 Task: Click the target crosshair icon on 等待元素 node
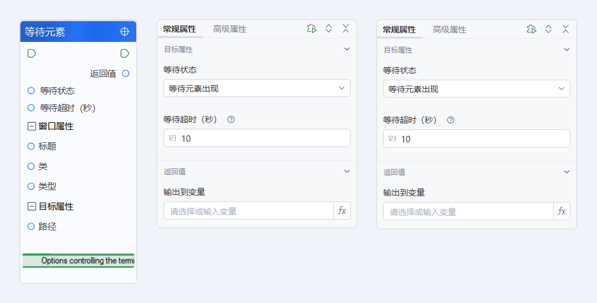(x=124, y=31)
